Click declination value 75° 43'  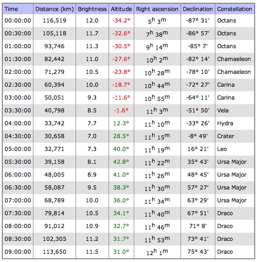198,251
